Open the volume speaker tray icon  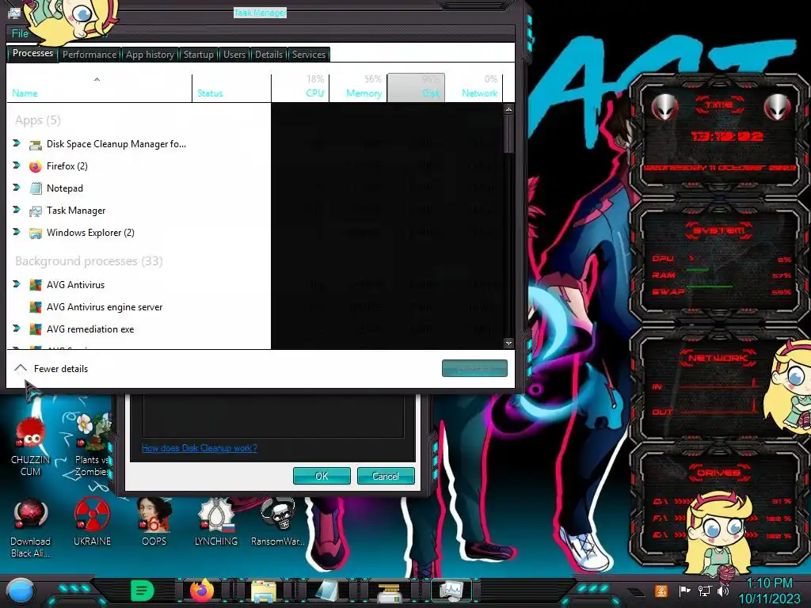tap(723, 591)
